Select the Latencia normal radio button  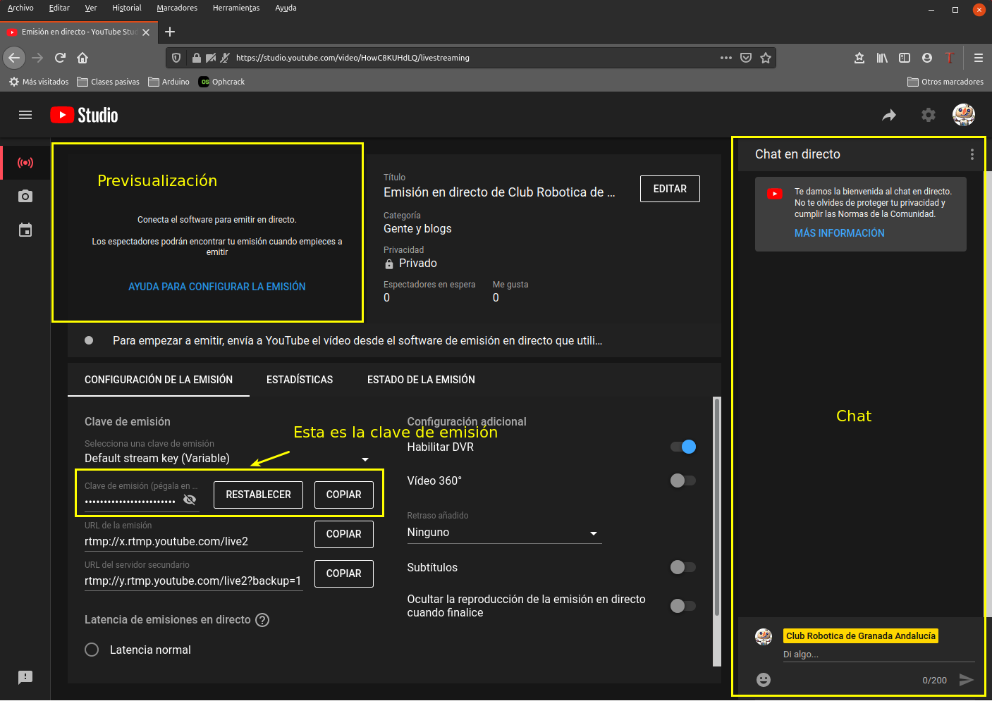pos(92,650)
